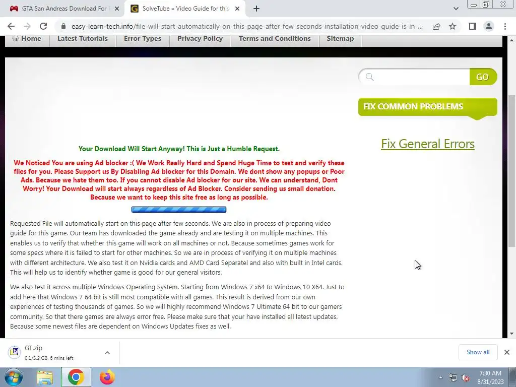Image resolution: width=516 pixels, height=387 pixels.
Task: Close the SolveTube tab
Action: pyautogui.click(x=237, y=9)
